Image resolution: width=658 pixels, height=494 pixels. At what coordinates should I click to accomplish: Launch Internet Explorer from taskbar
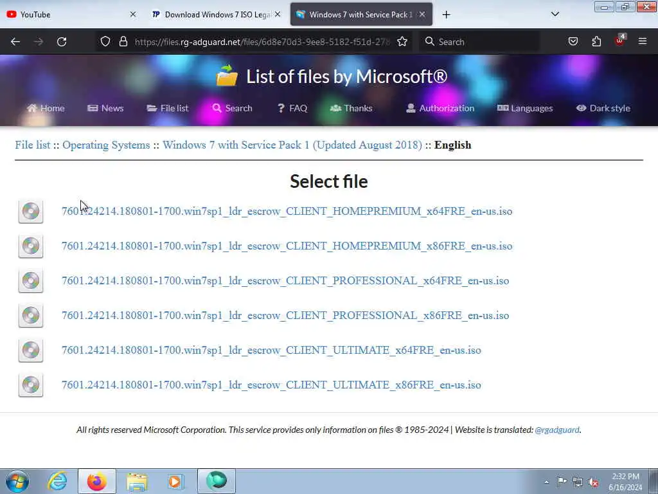pos(57,481)
